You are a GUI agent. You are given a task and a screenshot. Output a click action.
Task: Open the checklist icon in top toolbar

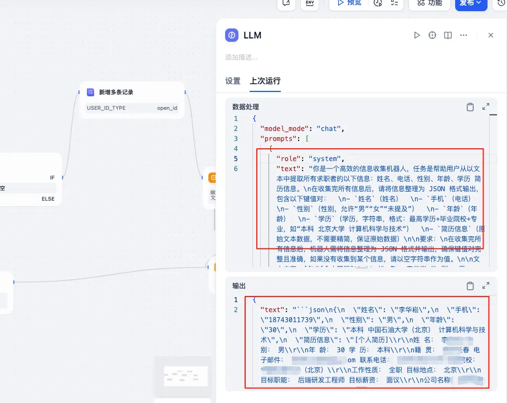394,3
